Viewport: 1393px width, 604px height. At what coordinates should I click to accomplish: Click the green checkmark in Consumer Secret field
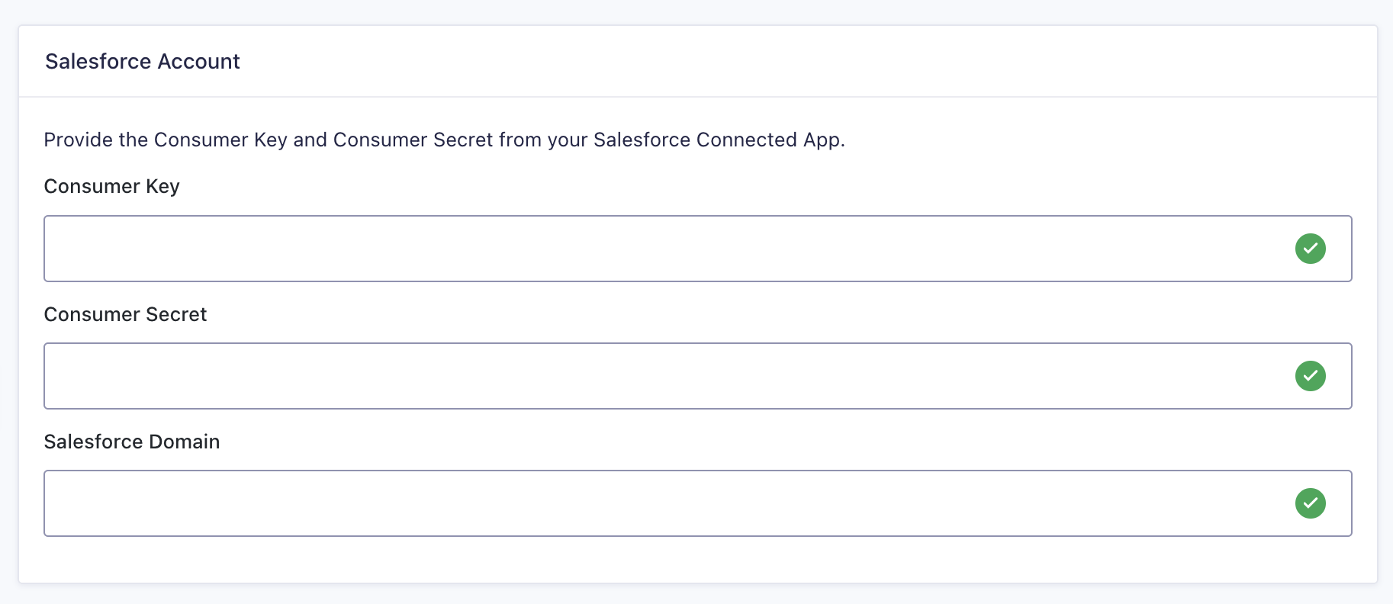coord(1310,376)
